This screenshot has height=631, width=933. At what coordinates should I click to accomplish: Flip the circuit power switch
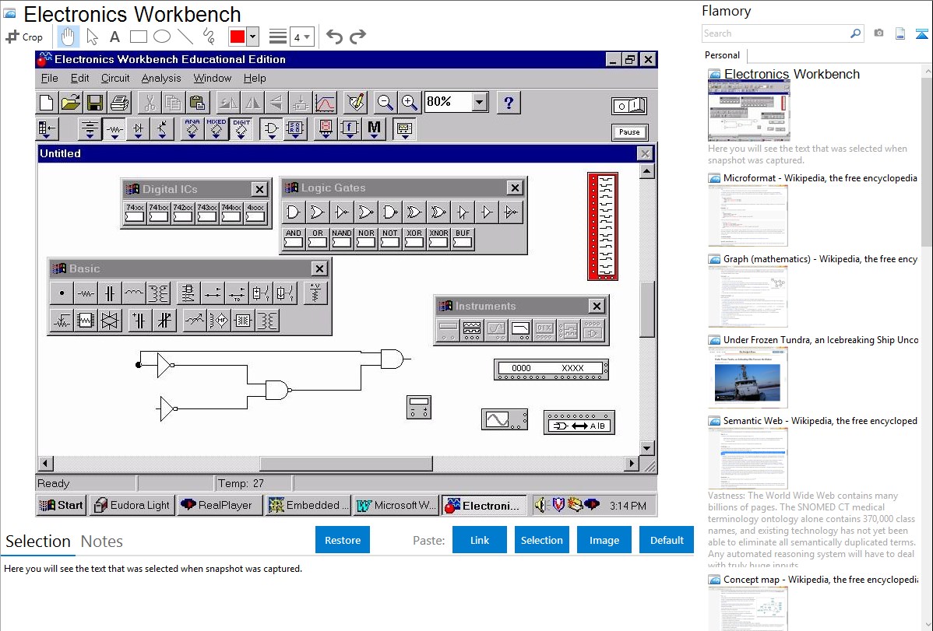[x=629, y=106]
